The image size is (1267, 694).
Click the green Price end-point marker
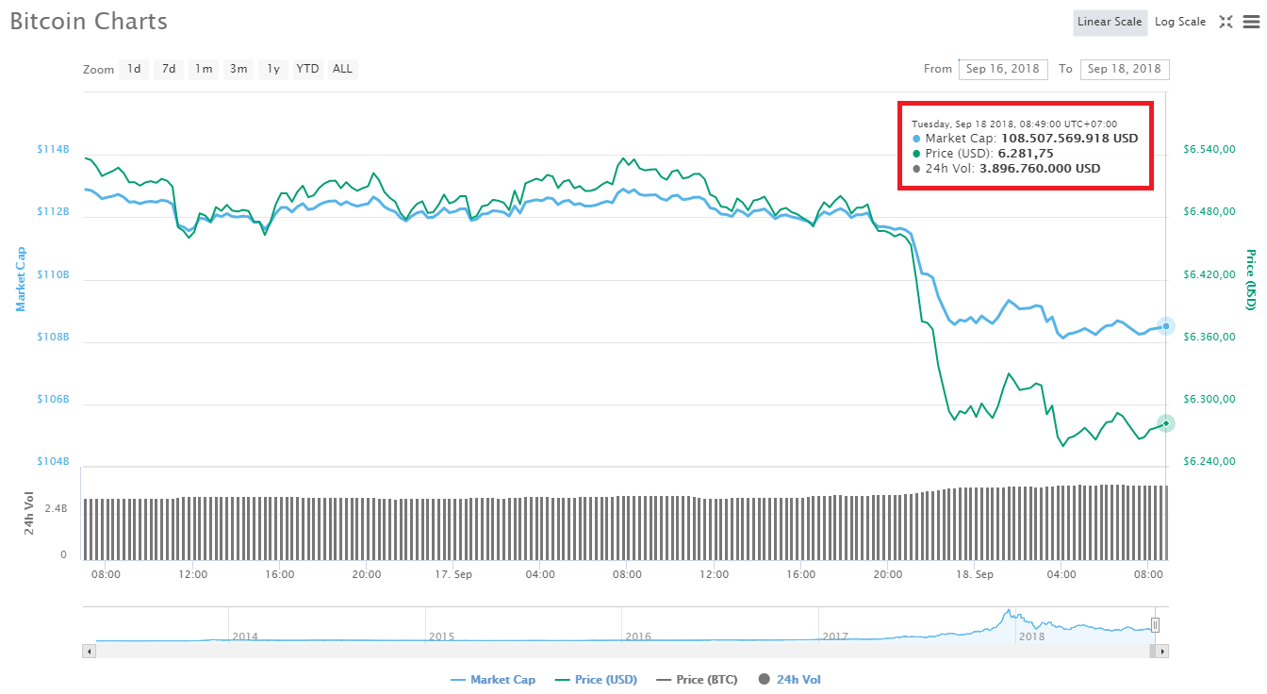tap(1166, 423)
